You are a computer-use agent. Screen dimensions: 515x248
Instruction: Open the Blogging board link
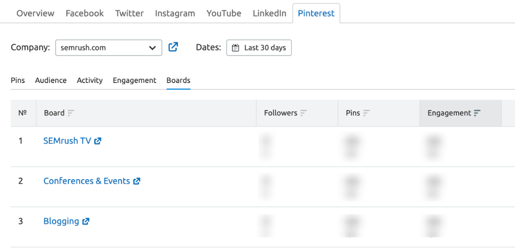[61, 222]
